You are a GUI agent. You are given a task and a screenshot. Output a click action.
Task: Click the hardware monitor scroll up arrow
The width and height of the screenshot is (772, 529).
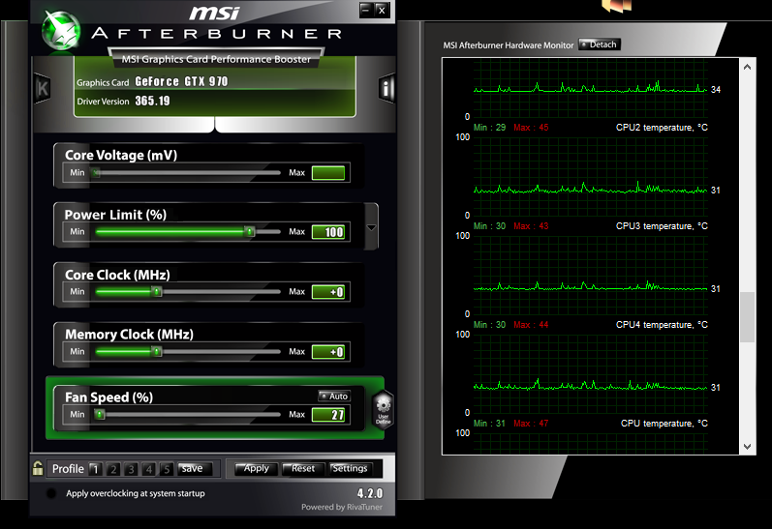(748, 67)
